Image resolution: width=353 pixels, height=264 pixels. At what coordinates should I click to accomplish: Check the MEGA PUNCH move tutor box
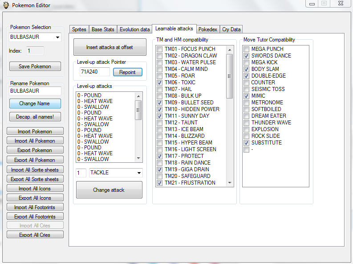tap(246, 49)
